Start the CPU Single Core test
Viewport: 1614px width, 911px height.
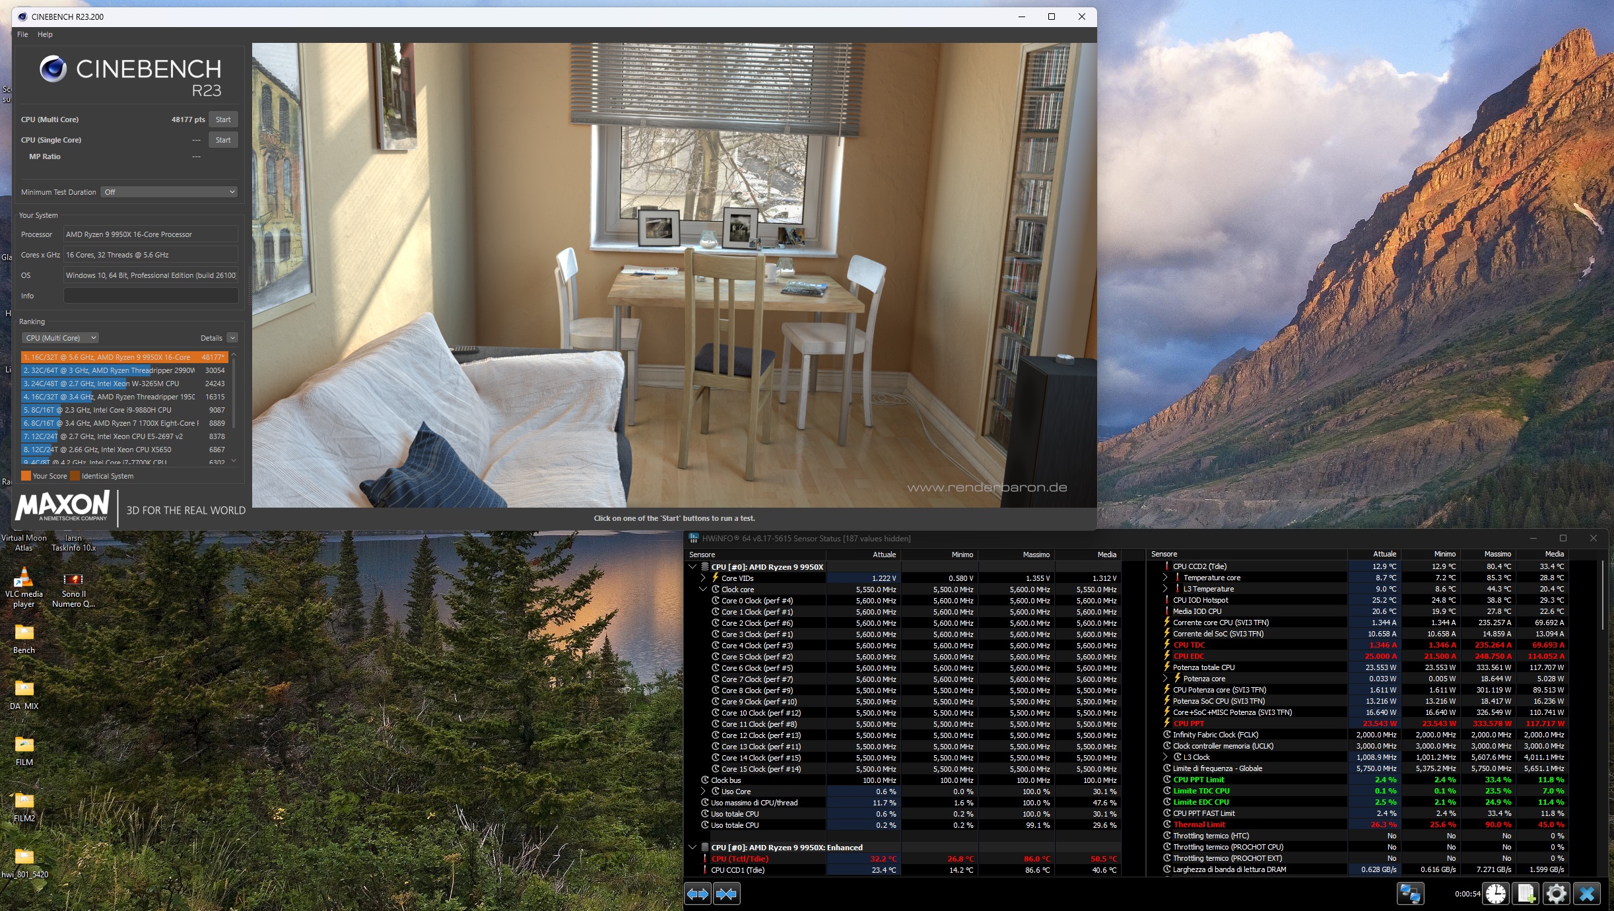(x=223, y=140)
